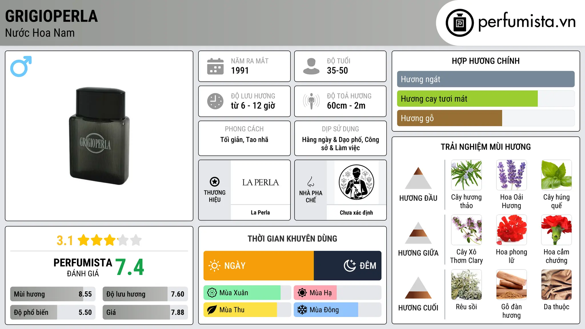
Task: Click the leaf icon for Mùa Thu
Action: 212,310
